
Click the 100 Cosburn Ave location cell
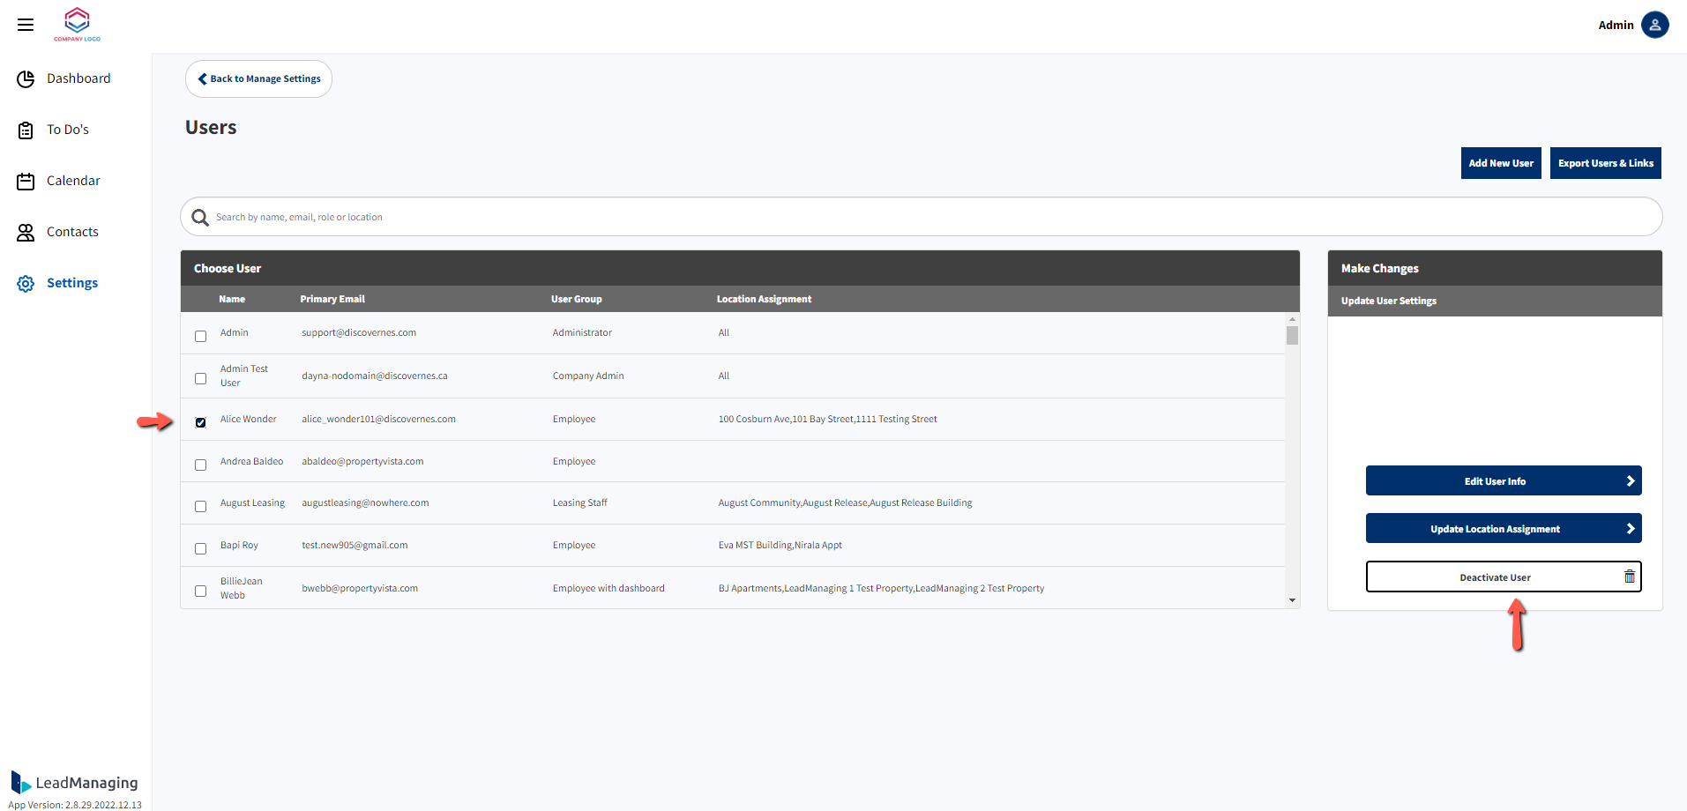(x=828, y=420)
